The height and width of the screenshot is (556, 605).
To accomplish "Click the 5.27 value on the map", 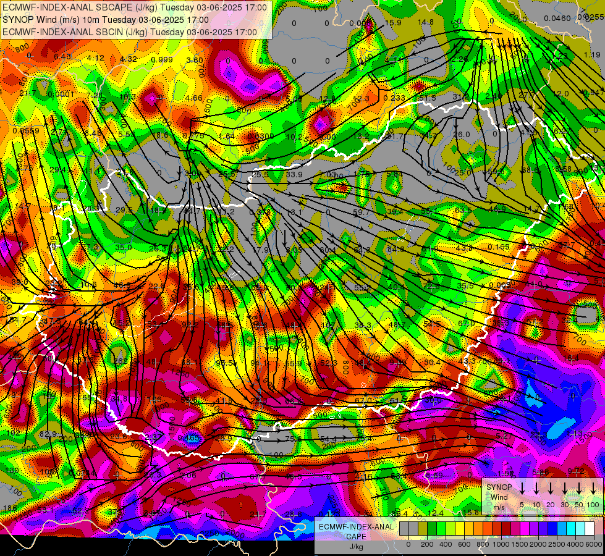I will click(x=504, y=436).
